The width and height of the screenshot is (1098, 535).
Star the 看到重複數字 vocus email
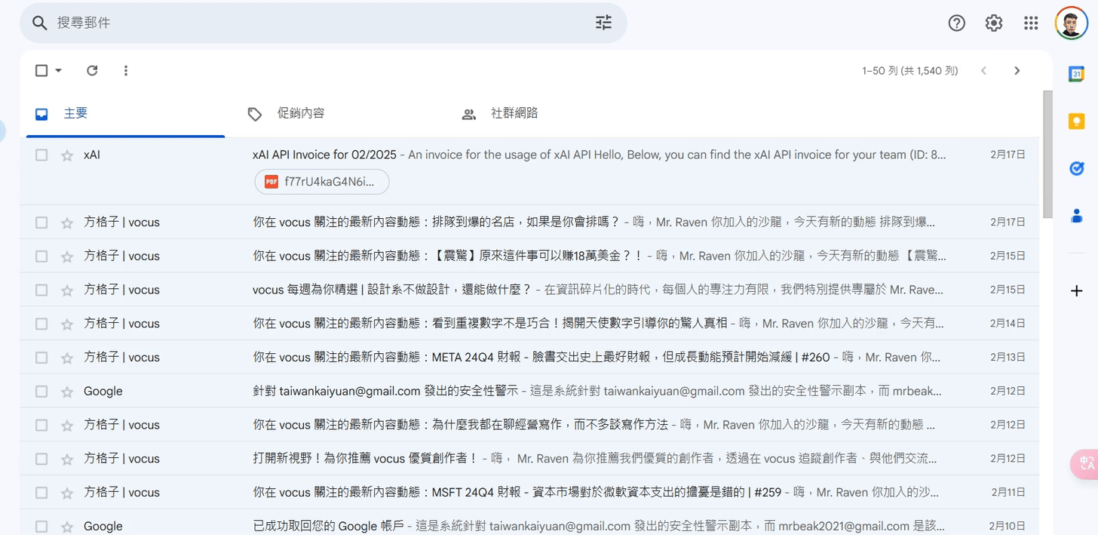[x=67, y=324]
